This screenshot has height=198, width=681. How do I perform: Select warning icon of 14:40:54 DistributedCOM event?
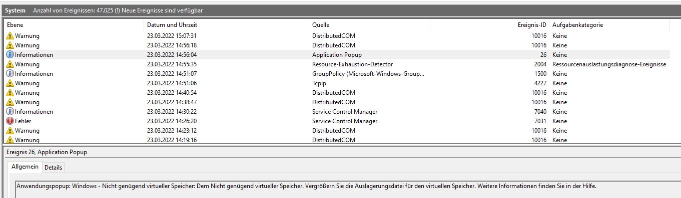(10, 93)
